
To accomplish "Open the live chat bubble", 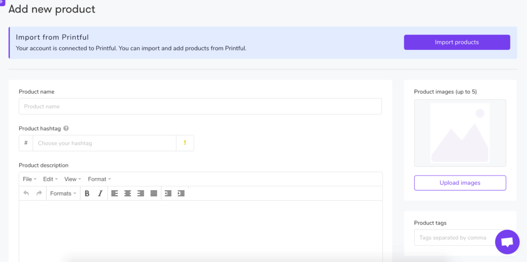I will click(x=507, y=242).
